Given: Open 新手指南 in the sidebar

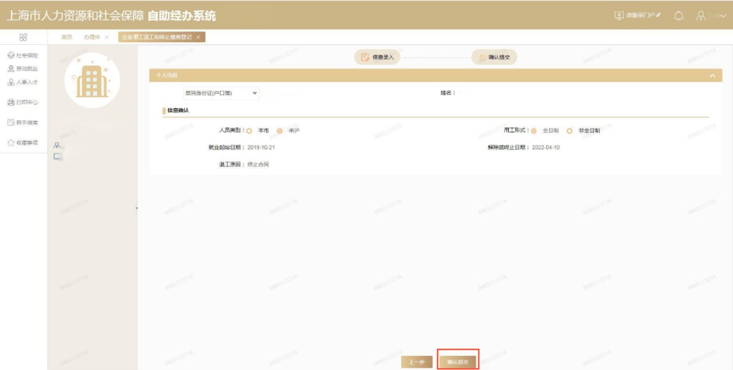Looking at the screenshot, I should click(x=22, y=122).
